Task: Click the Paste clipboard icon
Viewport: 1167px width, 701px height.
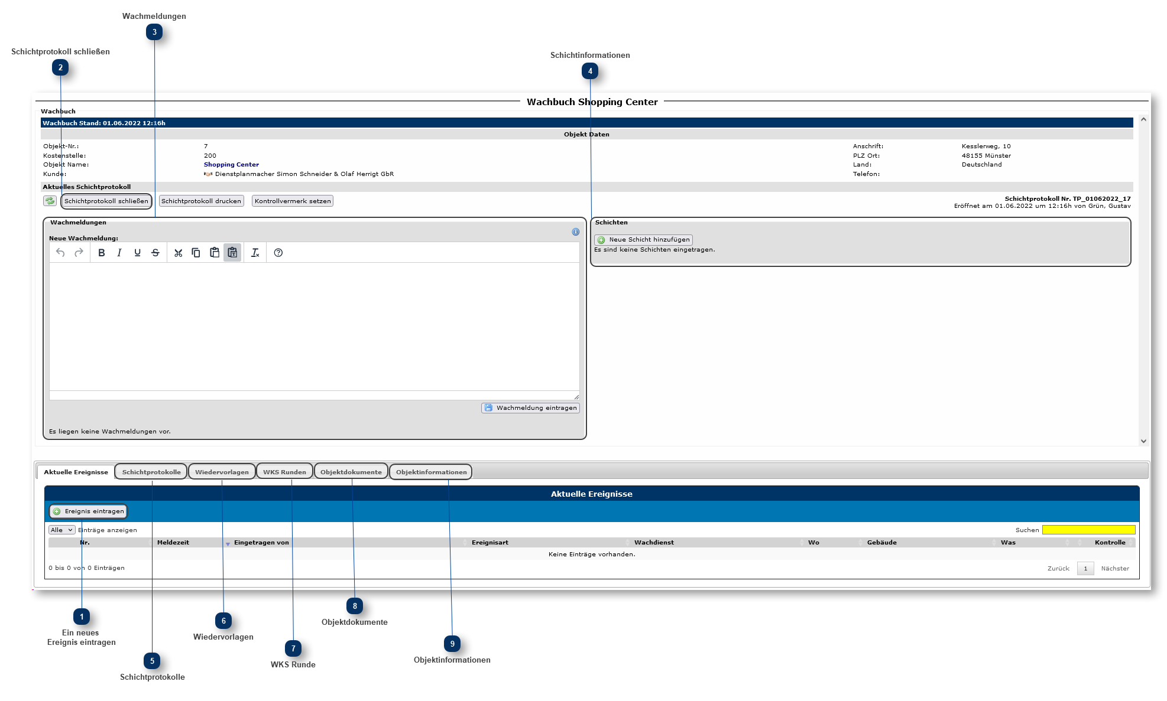Action: 215,253
